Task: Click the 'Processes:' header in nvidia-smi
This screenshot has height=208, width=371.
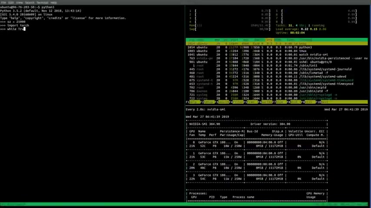Action: (x=198, y=193)
